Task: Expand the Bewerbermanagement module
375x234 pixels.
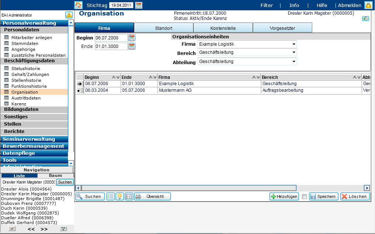Action: (34, 146)
